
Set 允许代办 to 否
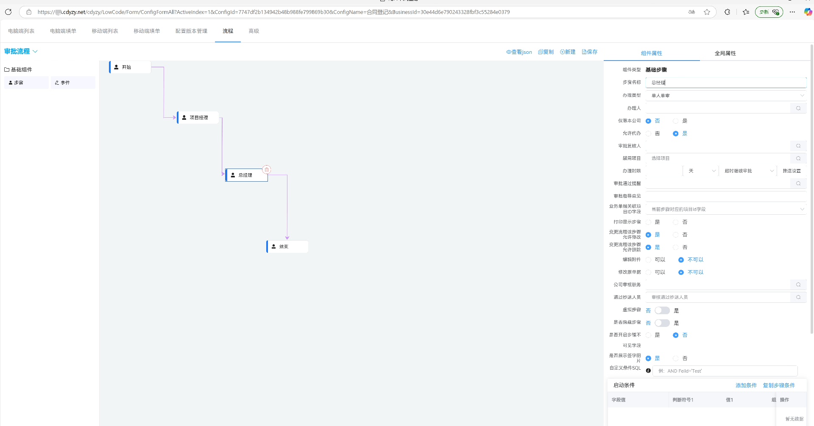(649, 133)
